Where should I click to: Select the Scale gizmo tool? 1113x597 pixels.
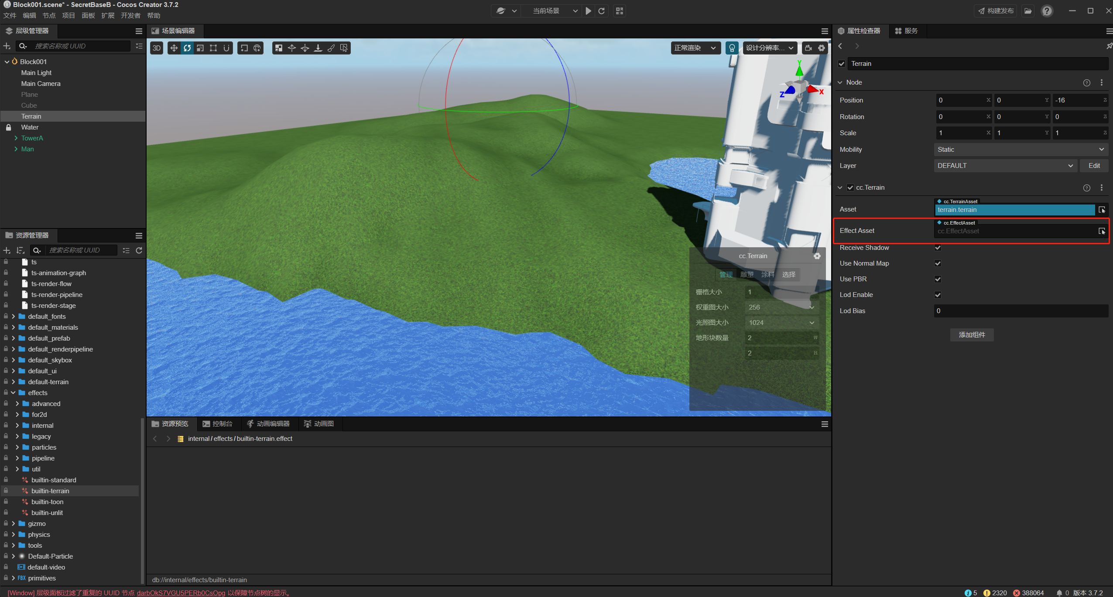point(200,48)
